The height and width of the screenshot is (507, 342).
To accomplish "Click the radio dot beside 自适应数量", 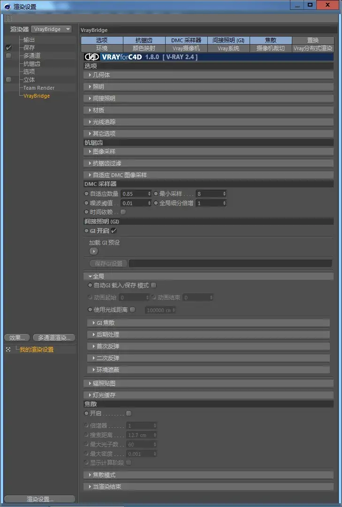I will (86, 194).
